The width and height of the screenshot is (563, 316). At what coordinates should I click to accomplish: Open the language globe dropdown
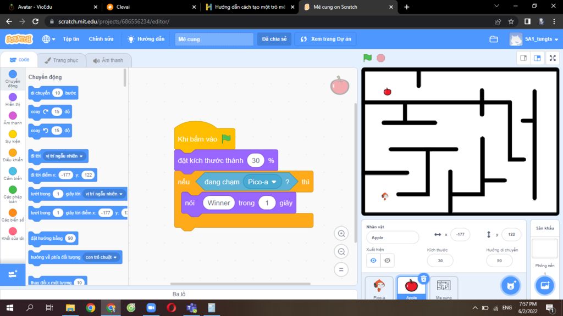[x=48, y=39]
